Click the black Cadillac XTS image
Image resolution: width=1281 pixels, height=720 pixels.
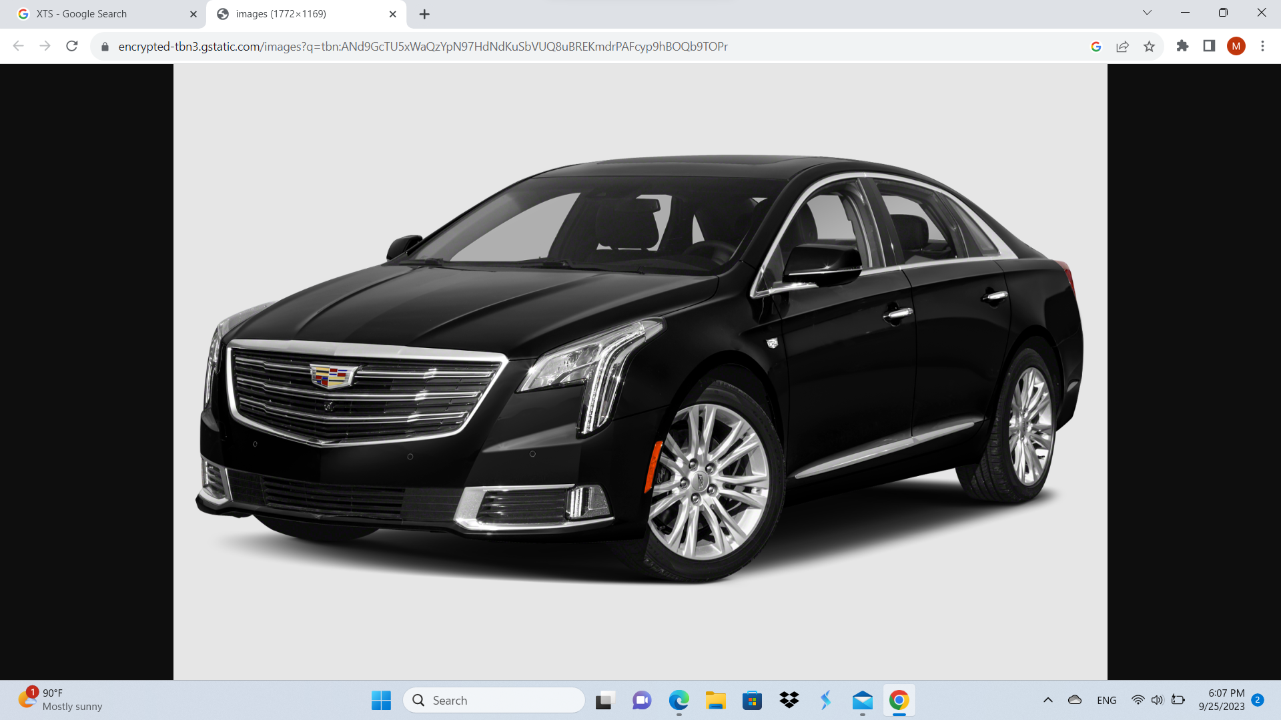(x=640, y=371)
